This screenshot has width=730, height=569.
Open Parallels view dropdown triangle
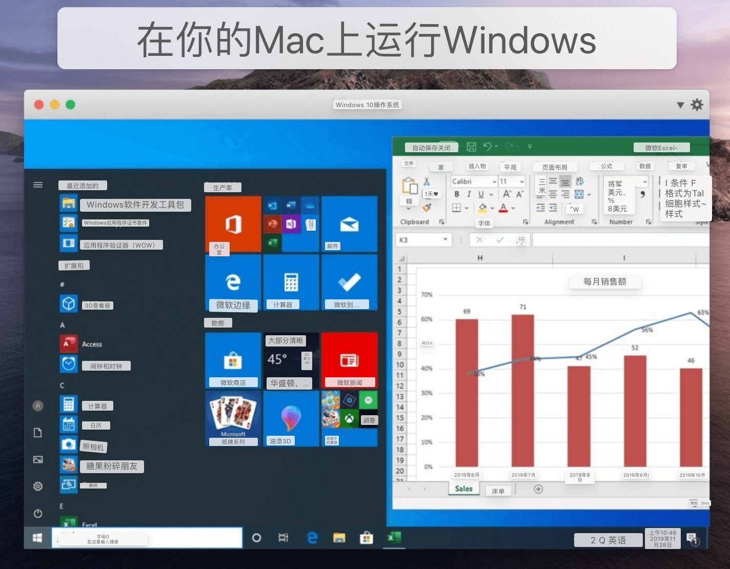(680, 105)
